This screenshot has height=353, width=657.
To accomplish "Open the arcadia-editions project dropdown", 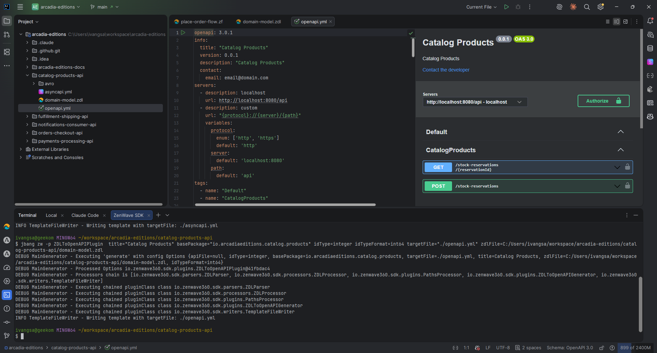I will coord(56,7).
